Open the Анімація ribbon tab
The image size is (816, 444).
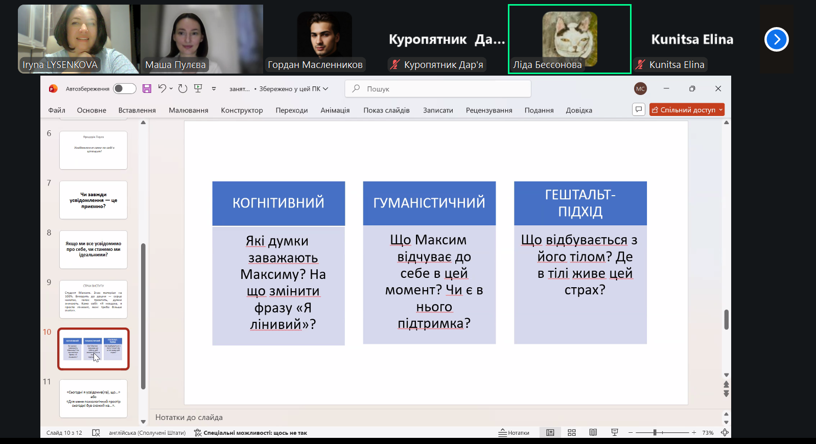[x=335, y=110]
